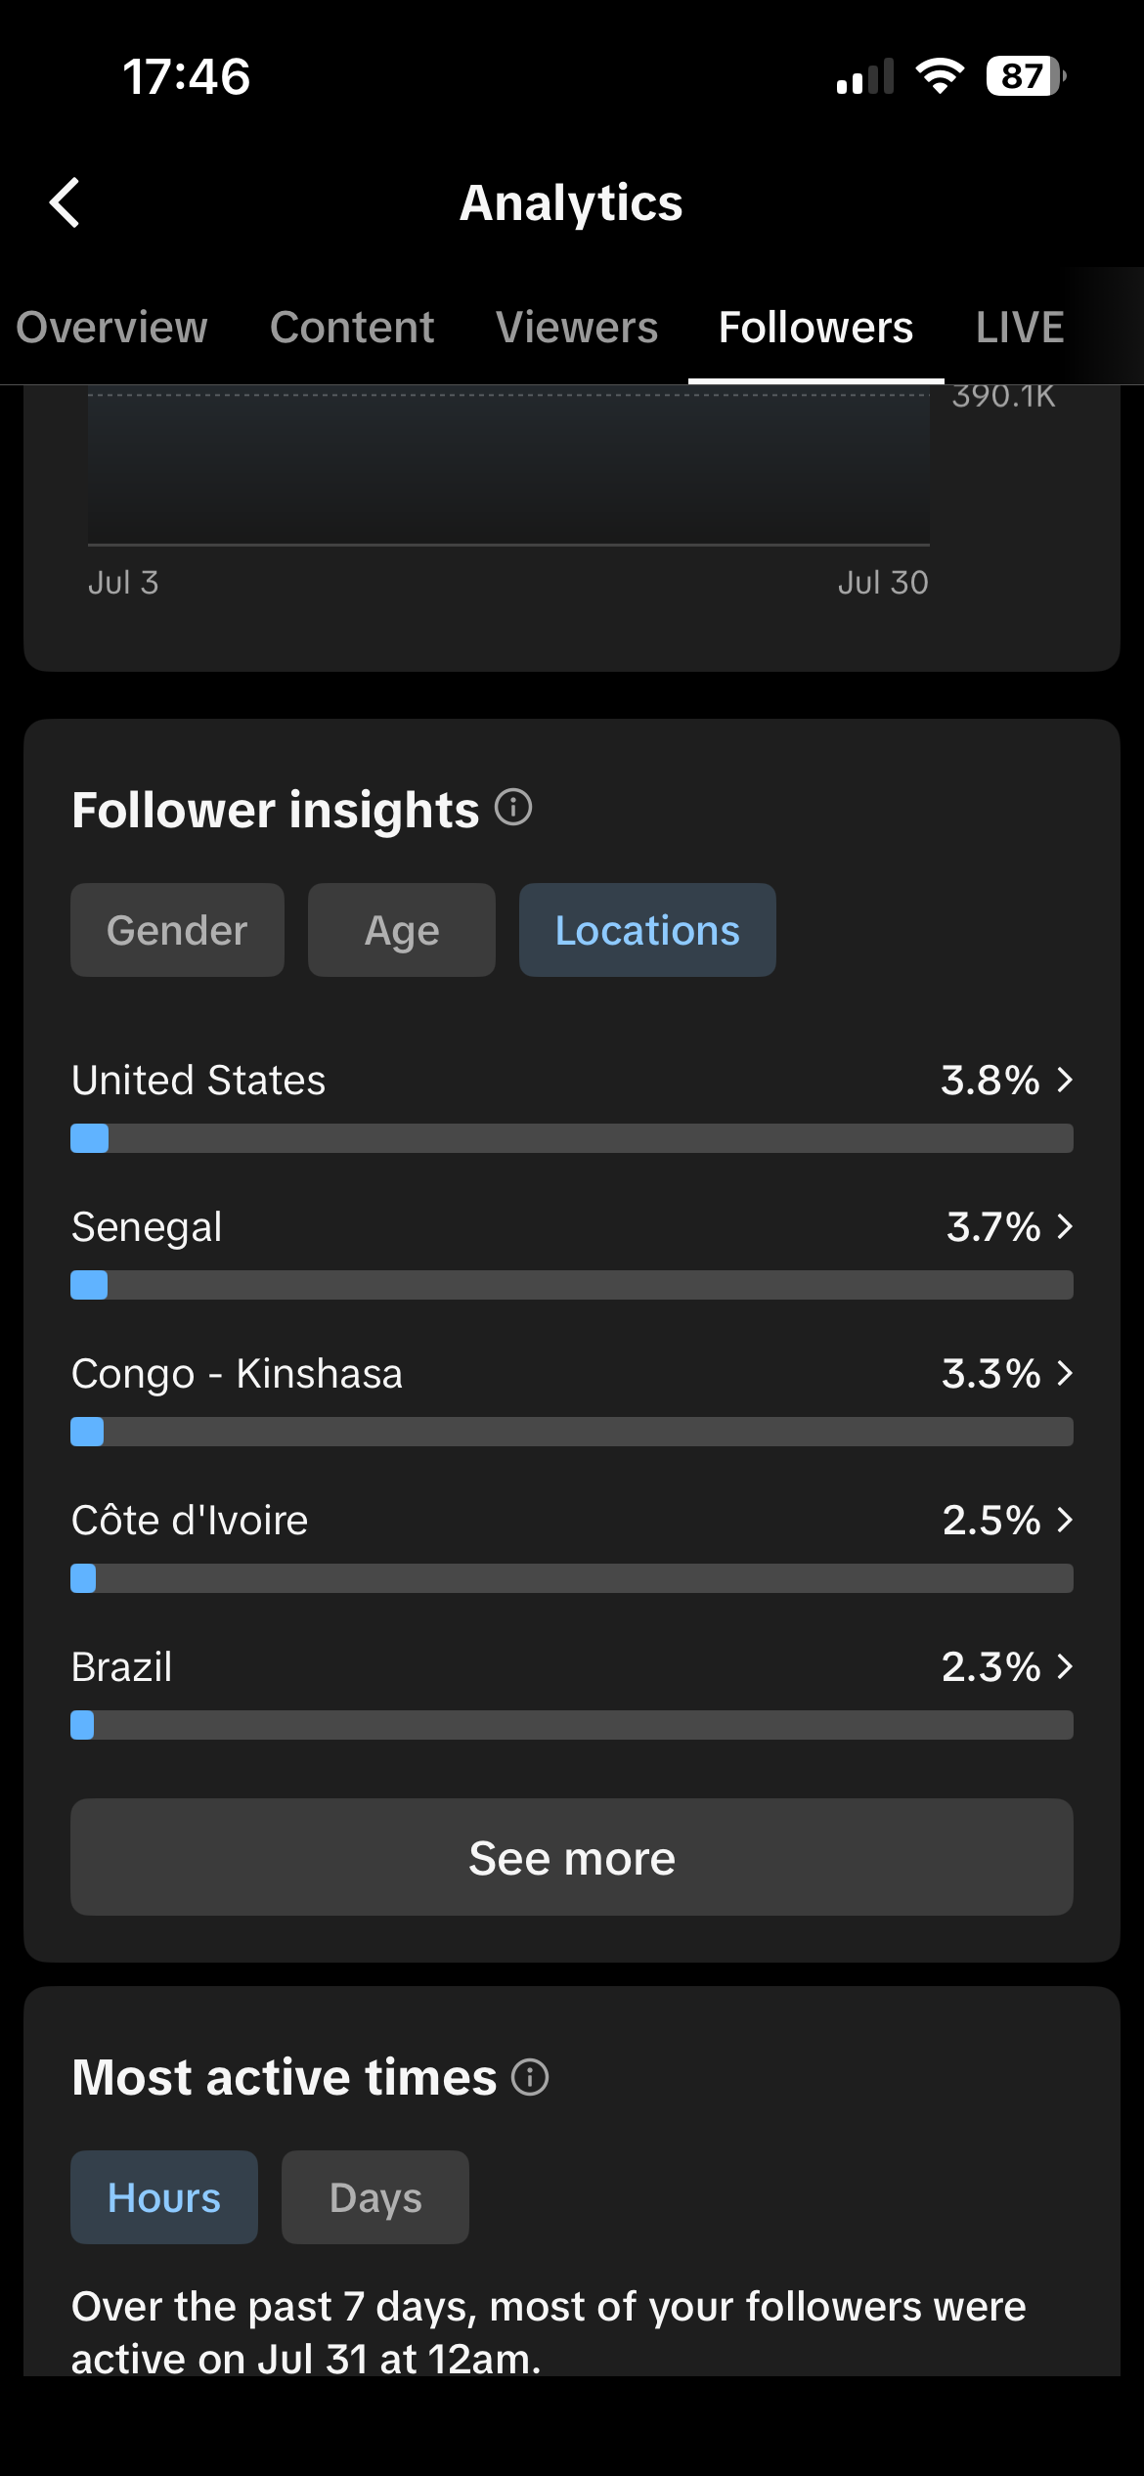Open the Viewers tab
Screen dimensions: 1144x2476
(x=577, y=327)
